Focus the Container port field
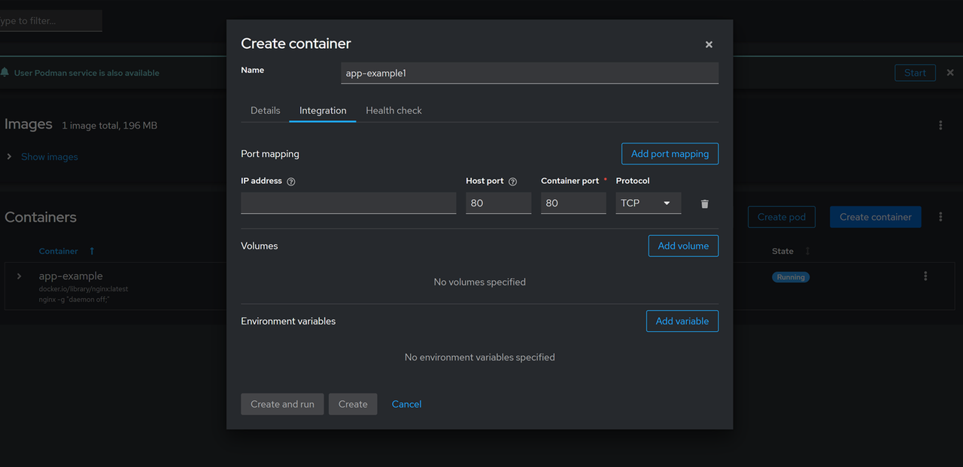Viewport: 963px width, 467px height. pyautogui.click(x=573, y=203)
